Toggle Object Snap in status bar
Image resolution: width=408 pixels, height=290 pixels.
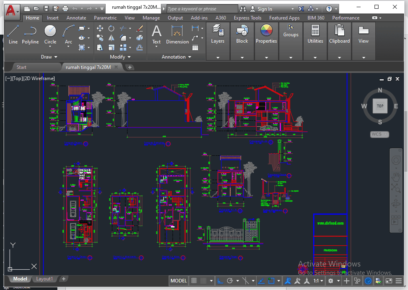coord(272,281)
